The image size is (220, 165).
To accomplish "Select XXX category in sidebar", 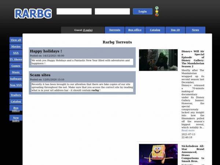I will 16,53.
